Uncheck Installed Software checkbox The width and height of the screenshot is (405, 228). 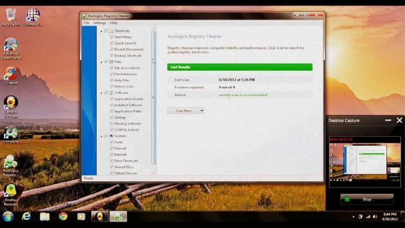pos(112,105)
